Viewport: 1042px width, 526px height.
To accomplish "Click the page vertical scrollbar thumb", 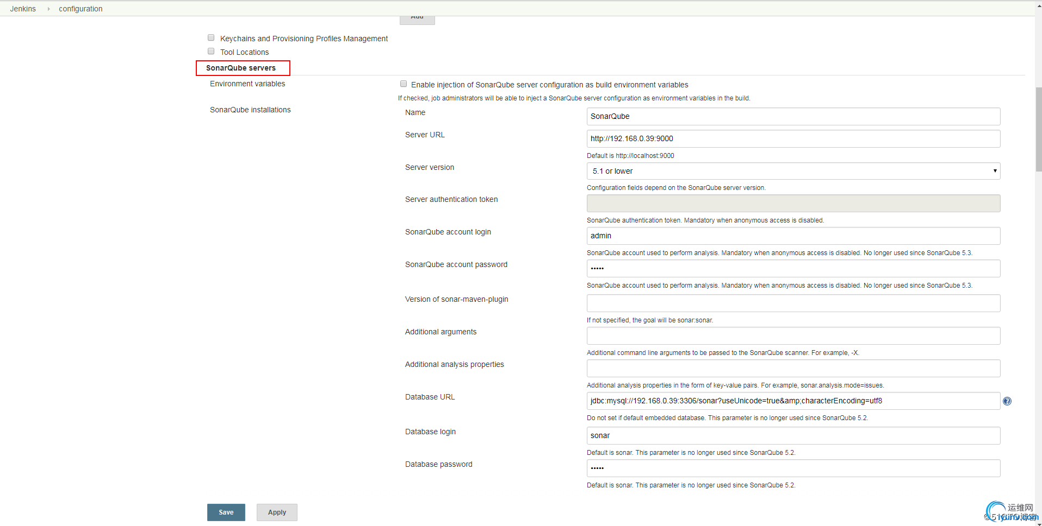I will tap(1038, 129).
